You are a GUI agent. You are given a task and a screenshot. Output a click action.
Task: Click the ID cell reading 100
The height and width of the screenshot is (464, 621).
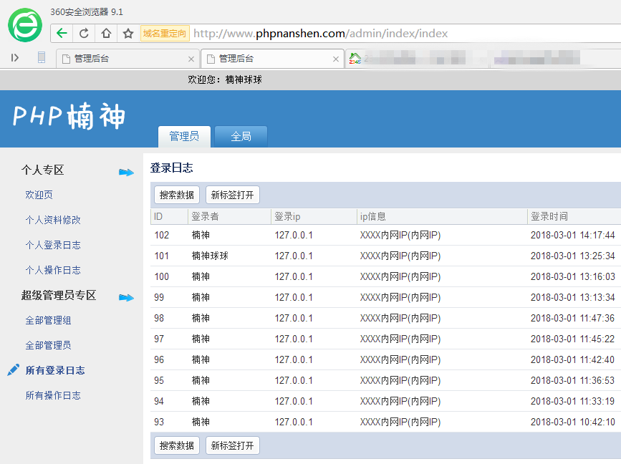click(162, 276)
